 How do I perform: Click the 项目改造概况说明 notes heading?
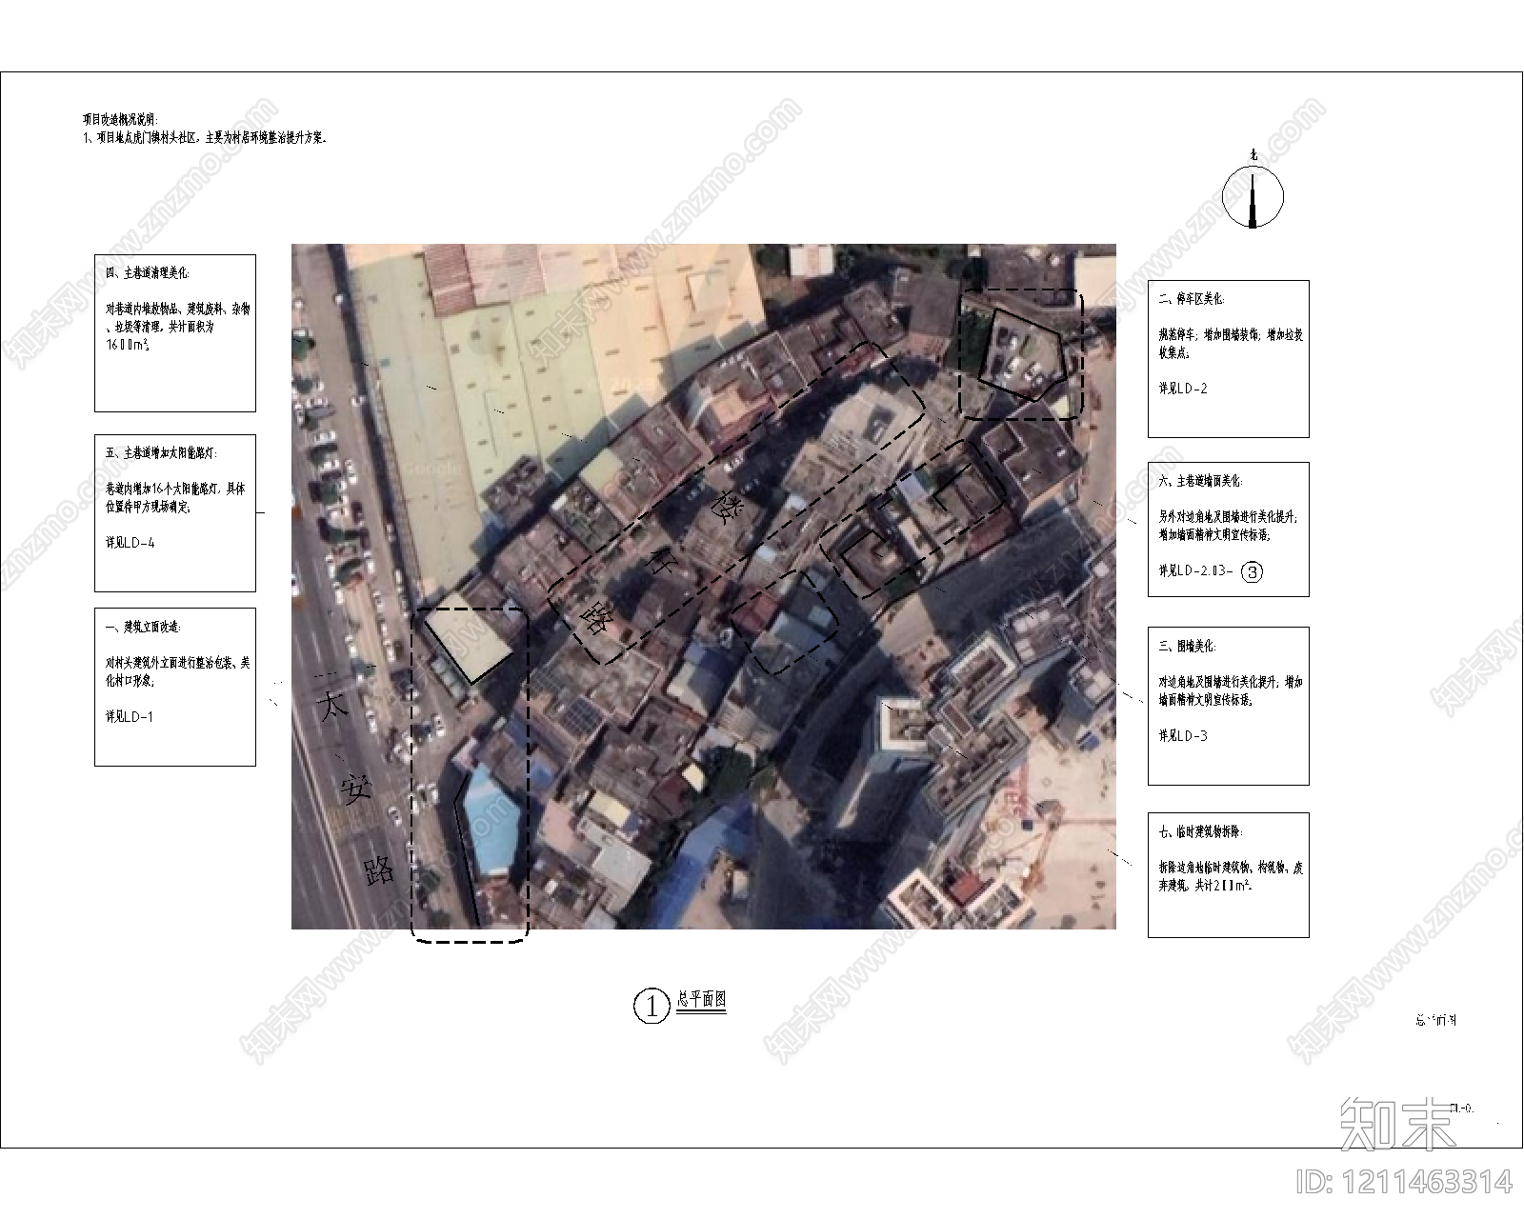[x=121, y=119]
